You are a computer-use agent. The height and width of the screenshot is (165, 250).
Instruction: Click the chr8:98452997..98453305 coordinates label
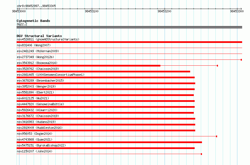point(36,6)
